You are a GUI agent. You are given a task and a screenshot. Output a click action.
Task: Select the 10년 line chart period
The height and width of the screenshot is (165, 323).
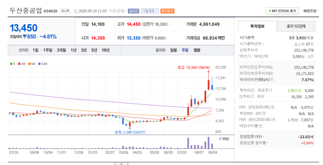pyautogui.click(x=105, y=50)
